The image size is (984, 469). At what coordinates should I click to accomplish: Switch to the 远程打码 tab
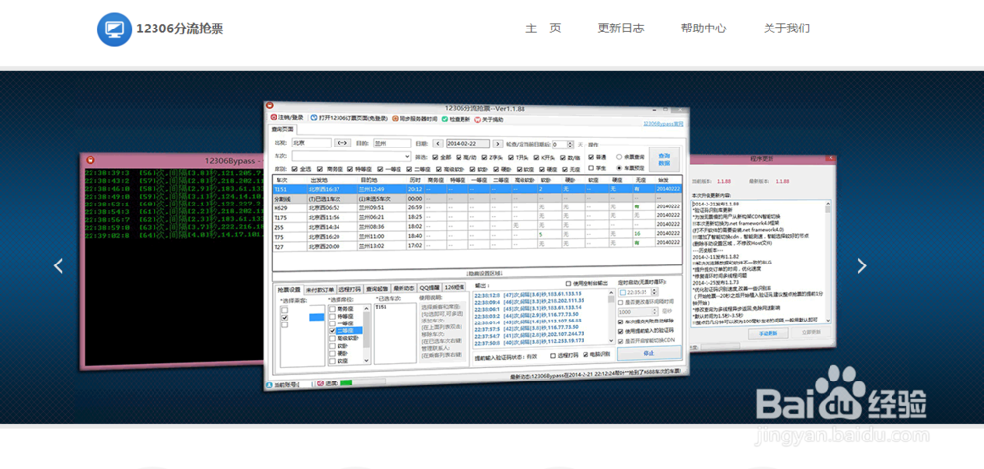[x=350, y=289]
